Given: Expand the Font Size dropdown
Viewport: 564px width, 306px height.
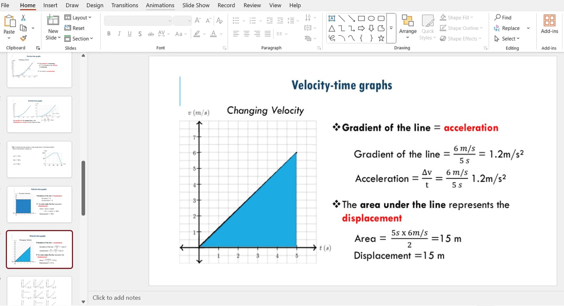Looking at the screenshot, I should click(190, 20).
